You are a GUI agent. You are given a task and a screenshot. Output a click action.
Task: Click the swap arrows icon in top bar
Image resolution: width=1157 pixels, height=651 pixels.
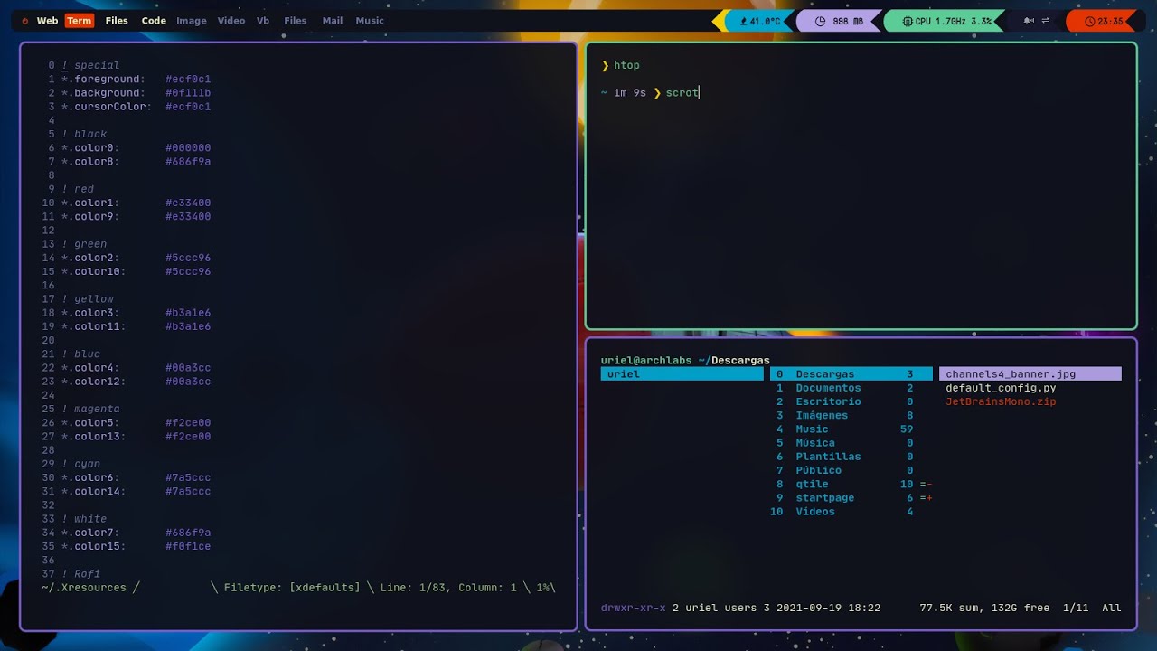(x=1045, y=21)
